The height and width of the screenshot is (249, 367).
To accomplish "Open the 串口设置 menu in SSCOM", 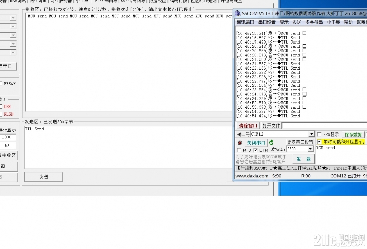I will point(267,22).
